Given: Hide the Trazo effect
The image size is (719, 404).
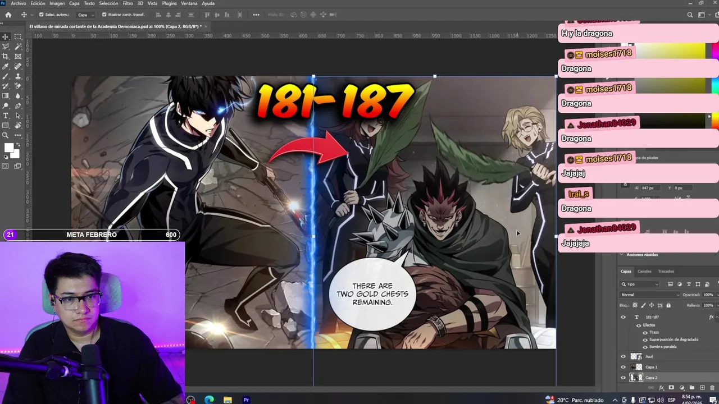Looking at the screenshot, I should pyautogui.click(x=645, y=333).
